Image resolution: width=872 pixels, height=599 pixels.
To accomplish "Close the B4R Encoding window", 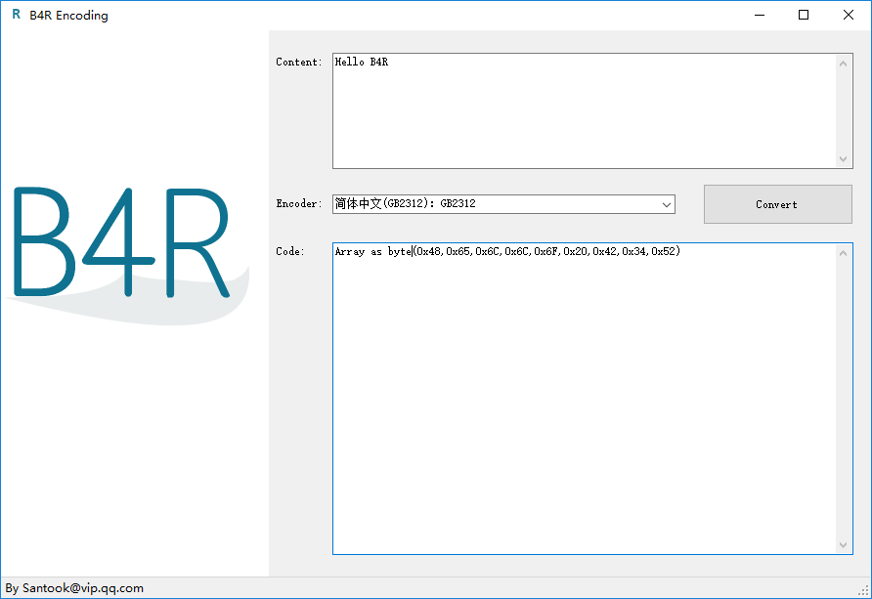I will tap(849, 15).
